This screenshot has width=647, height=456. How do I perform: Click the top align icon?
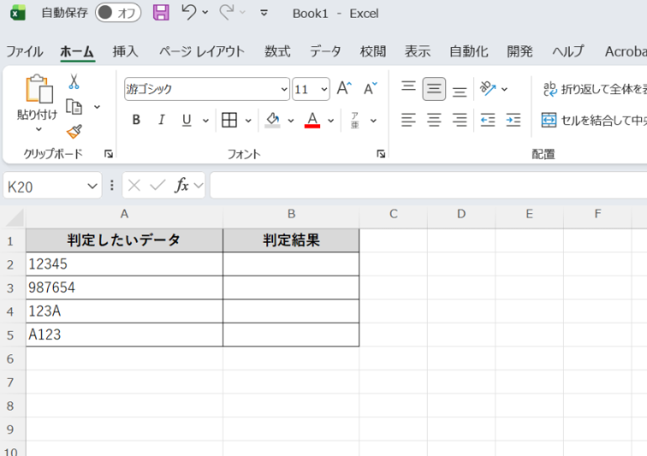408,88
